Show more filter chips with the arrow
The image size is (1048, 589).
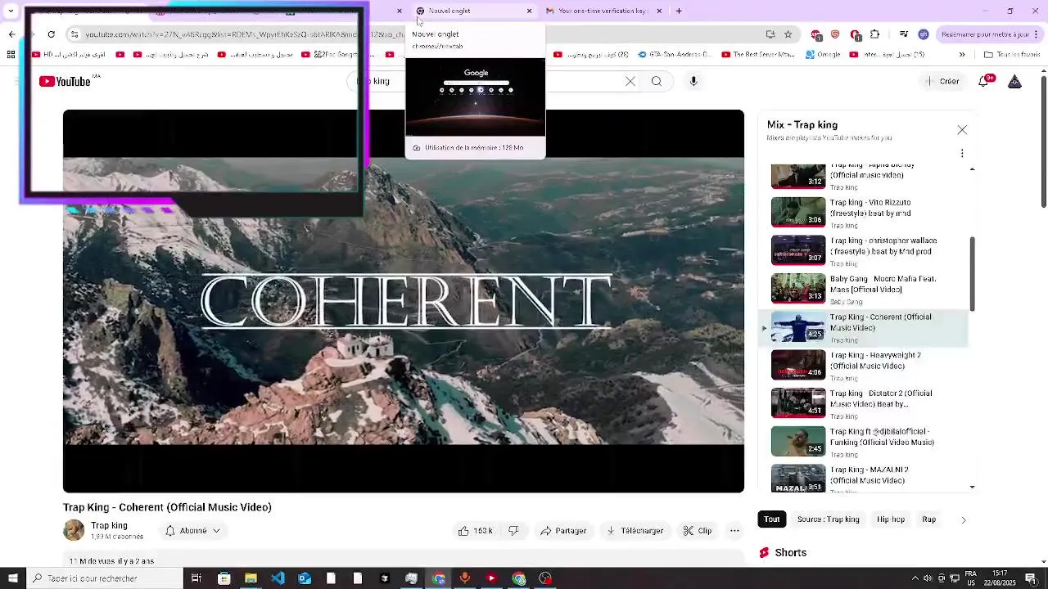pyautogui.click(x=963, y=519)
